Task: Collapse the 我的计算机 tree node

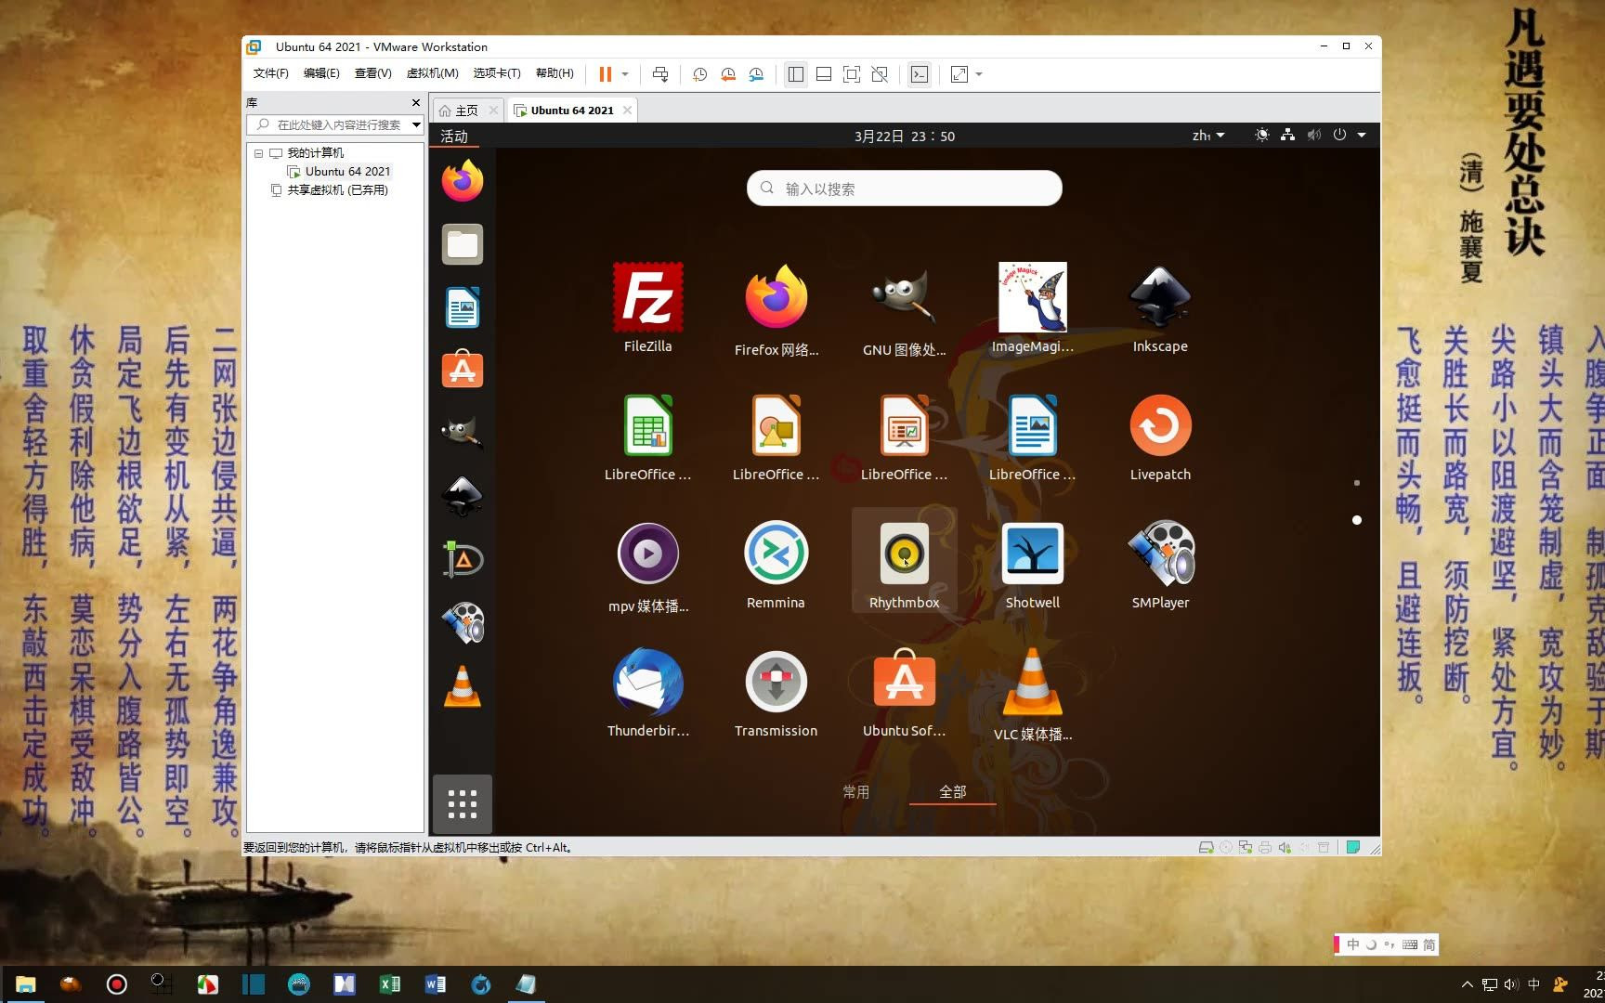Action: 258,153
